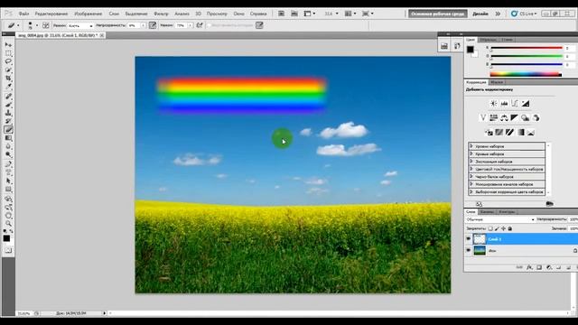Select the Zoom tool in toolbox
The height and width of the screenshot is (325, 578).
8,223
